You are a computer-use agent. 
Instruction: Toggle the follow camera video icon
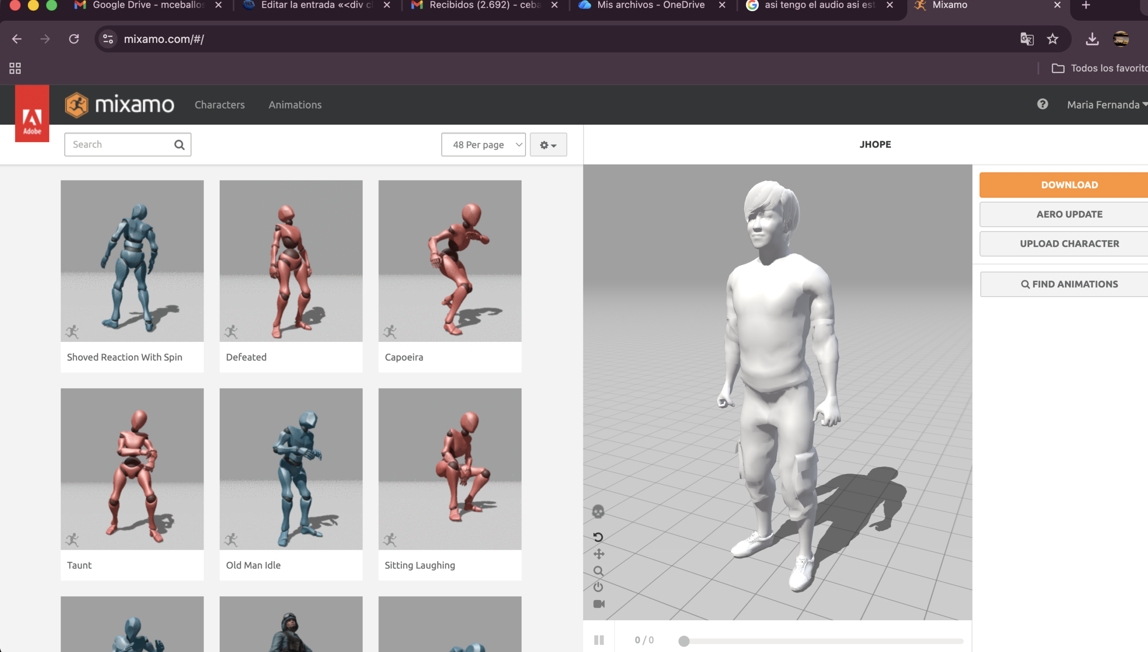[x=599, y=604]
